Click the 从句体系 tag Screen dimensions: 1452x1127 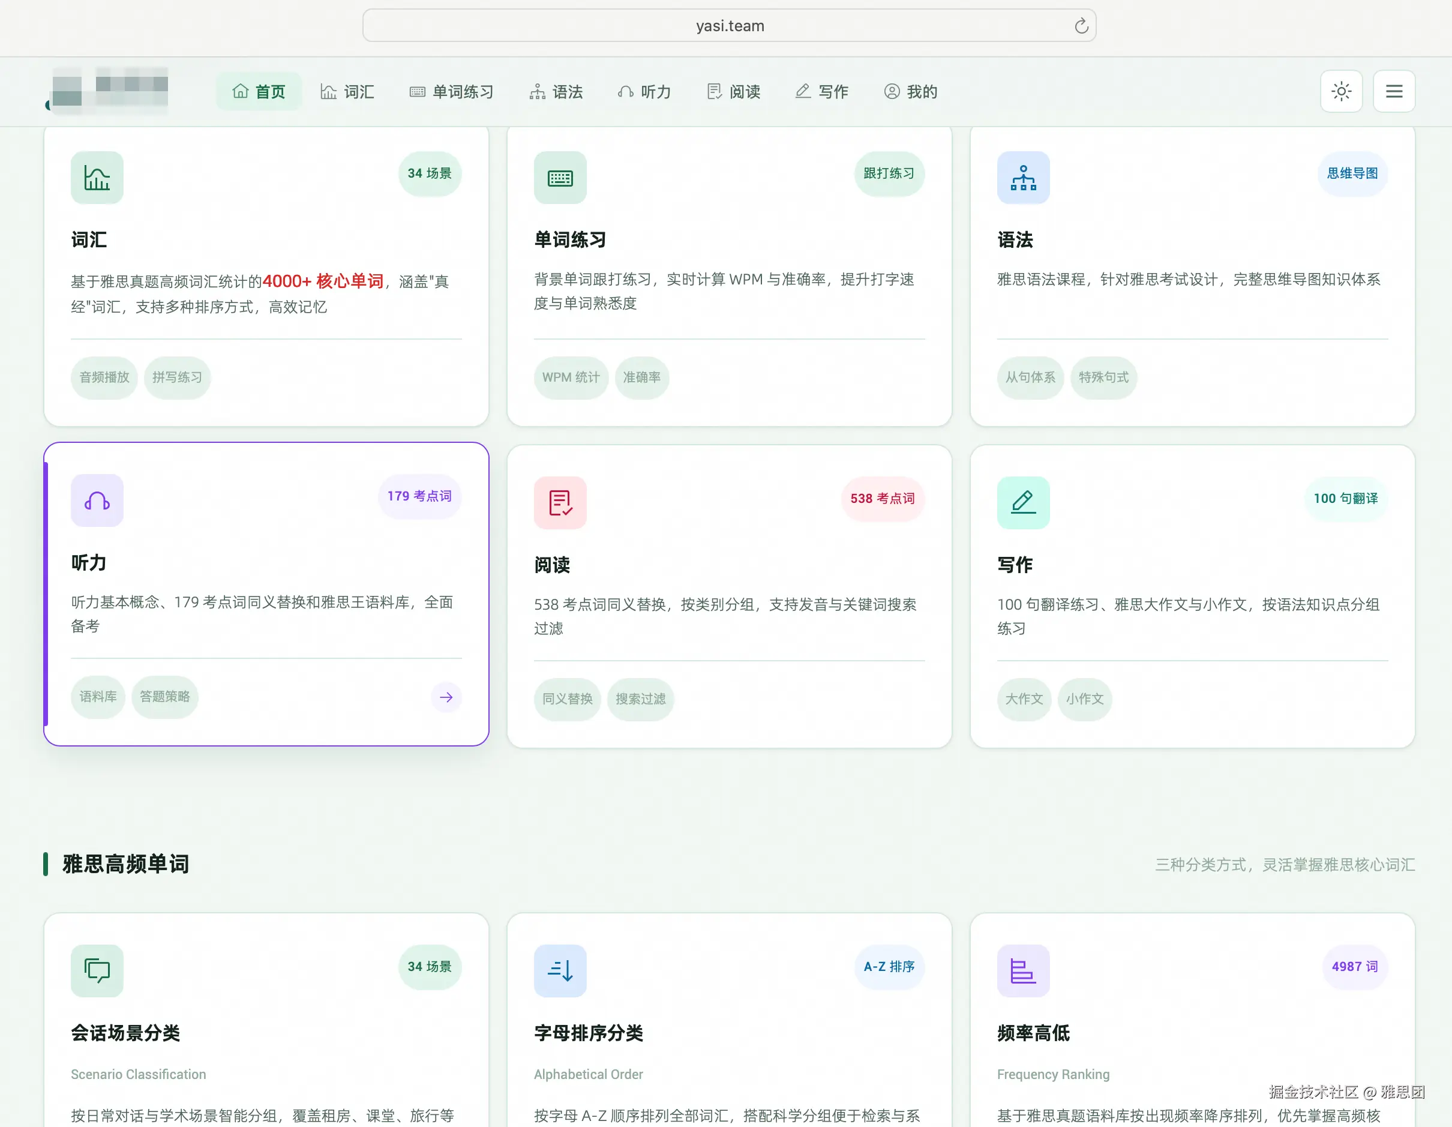pyautogui.click(x=1030, y=377)
